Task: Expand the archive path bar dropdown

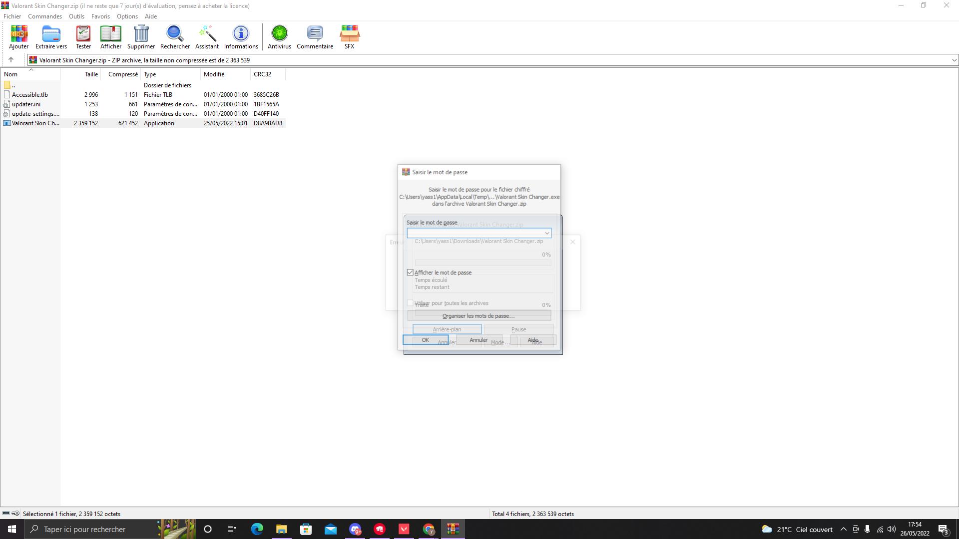Action: click(954, 60)
